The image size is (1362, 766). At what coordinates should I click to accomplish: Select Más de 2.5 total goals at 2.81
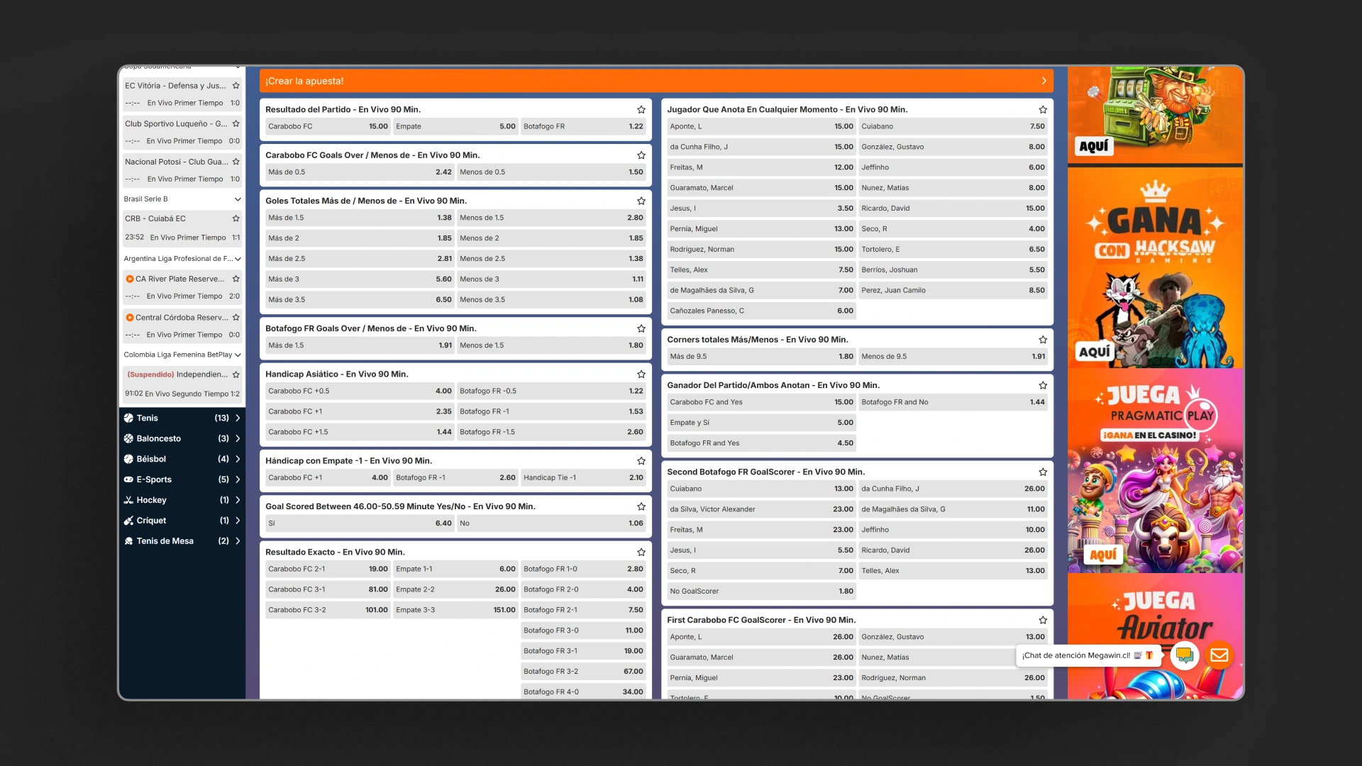pos(360,259)
